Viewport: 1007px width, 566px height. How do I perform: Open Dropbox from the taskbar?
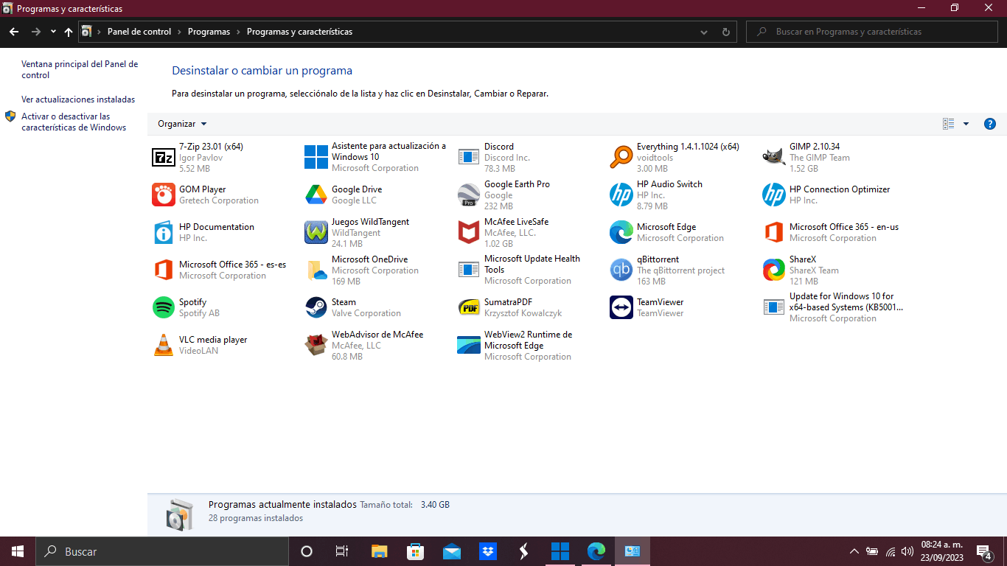pos(488,551)
